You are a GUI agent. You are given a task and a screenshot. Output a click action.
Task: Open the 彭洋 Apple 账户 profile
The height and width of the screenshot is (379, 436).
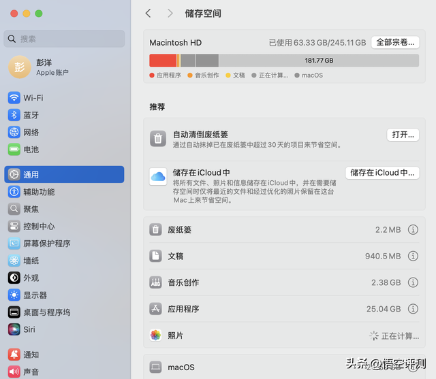pos(39,67)
